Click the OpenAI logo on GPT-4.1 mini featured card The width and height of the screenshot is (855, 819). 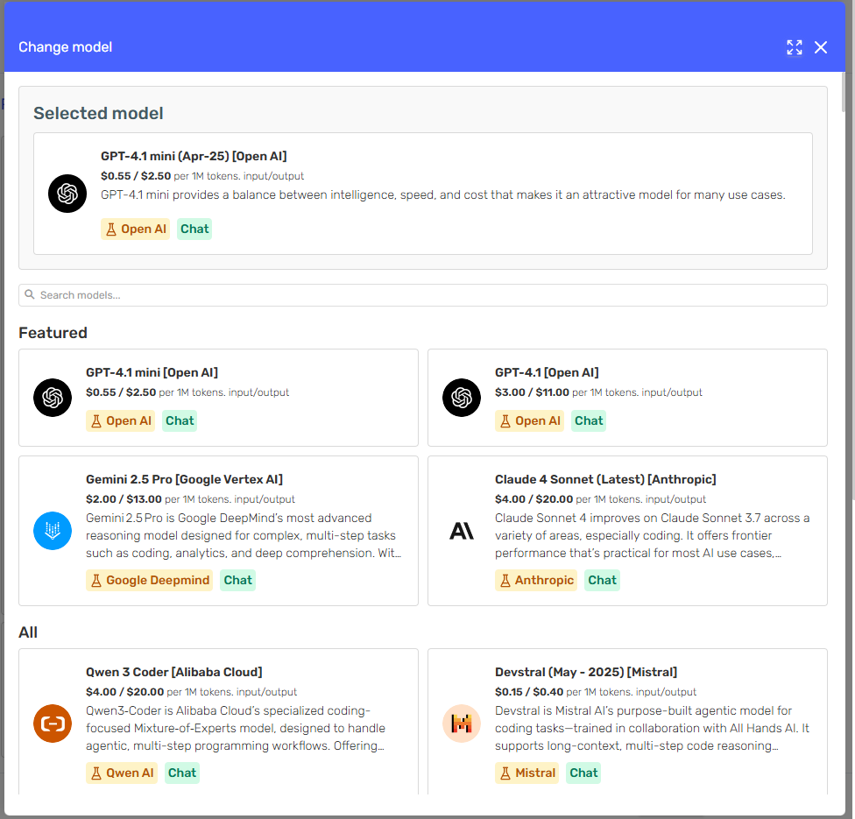[x=53, y=398]
